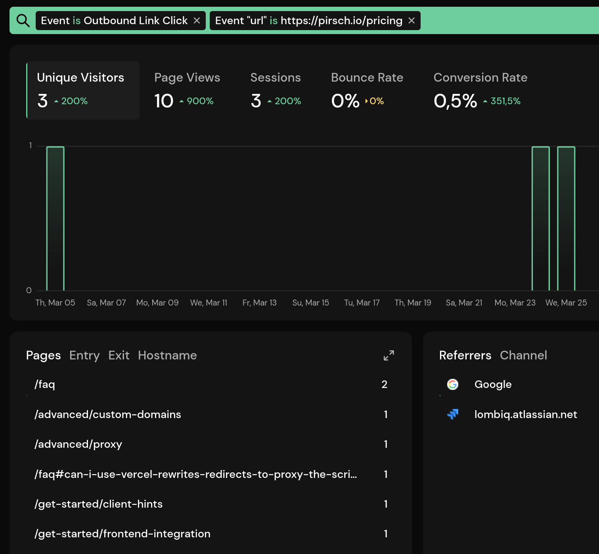Edit the Event is Outbound Link Click filter
This screenshot has height=554, width=599.
pos(114,21)
